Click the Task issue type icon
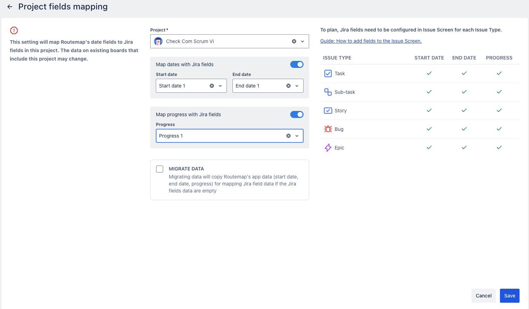Image resolution: width=529 pixels, height=309 pixels. coord(328,73)
